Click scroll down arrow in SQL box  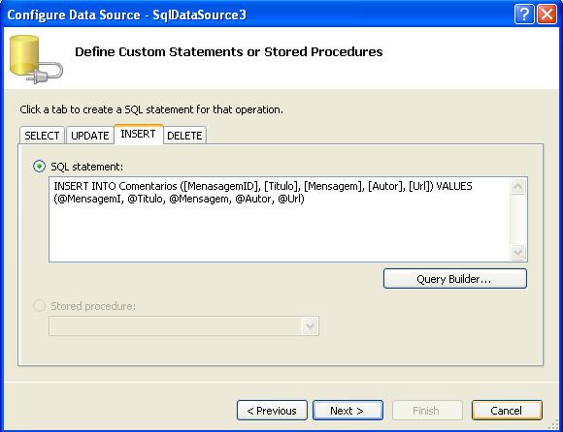tap(517, 253)
